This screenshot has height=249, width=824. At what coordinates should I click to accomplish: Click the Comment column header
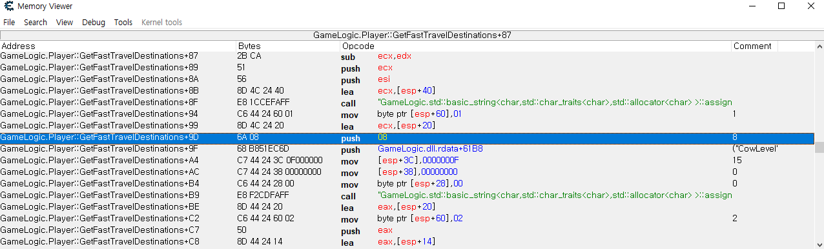(754, 46)
